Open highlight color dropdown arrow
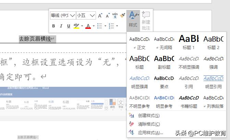This screenshot has height=140, width=230. pos(82,26)
